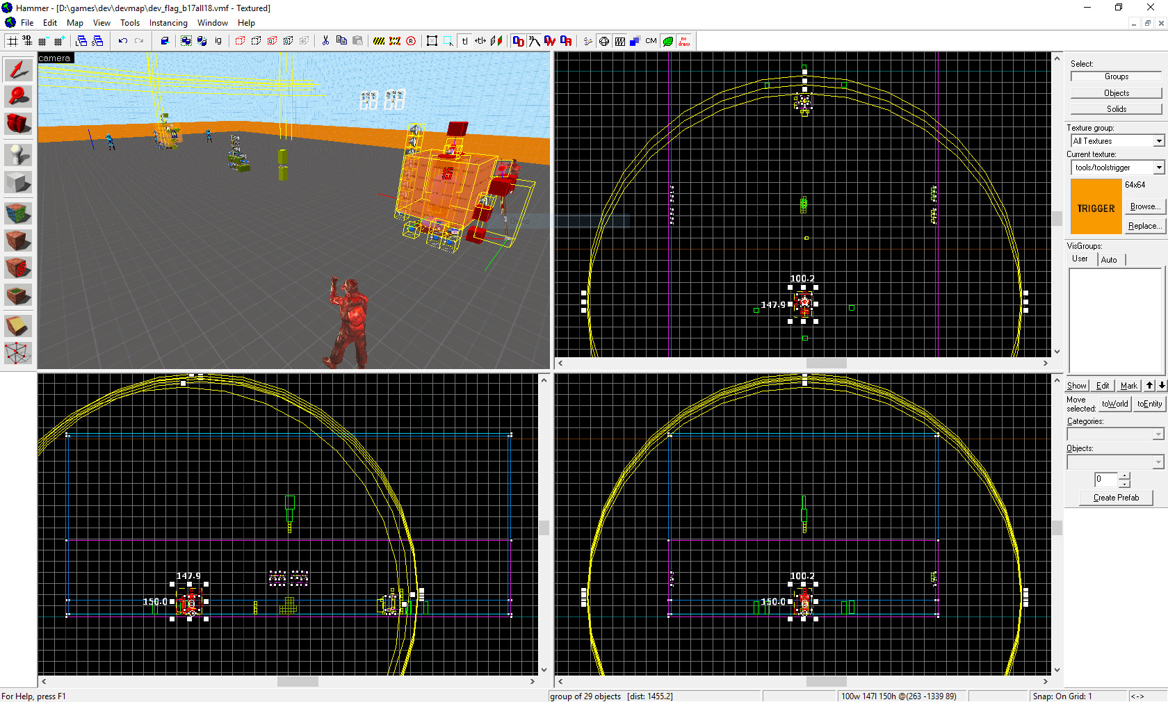
Task: Toggle the 'ig' ignore groups button
Action: [x=218, y=41]
